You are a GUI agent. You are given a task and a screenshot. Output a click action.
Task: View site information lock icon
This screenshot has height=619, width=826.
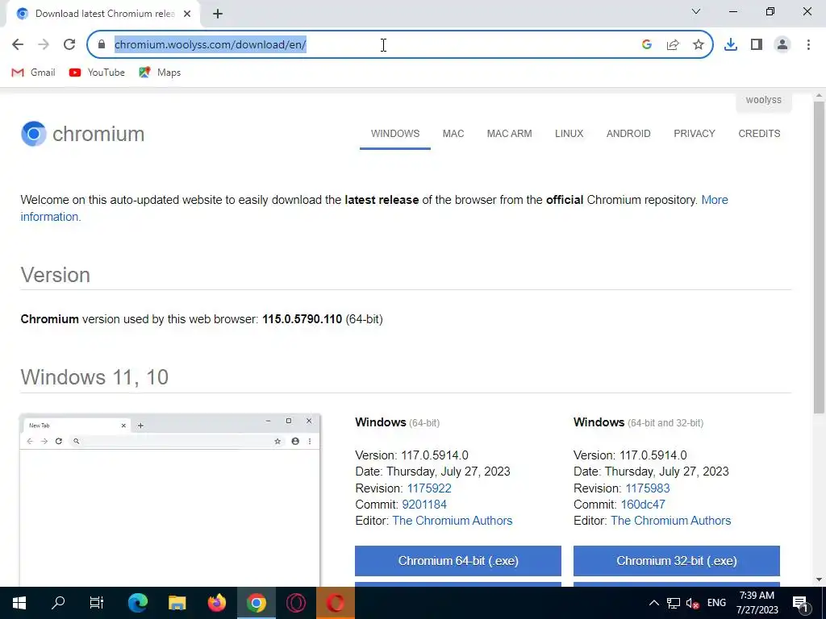(102, 44)
